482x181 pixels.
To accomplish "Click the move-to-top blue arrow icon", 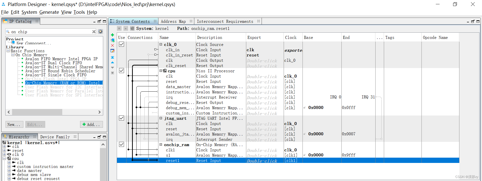I will point(112,57).
